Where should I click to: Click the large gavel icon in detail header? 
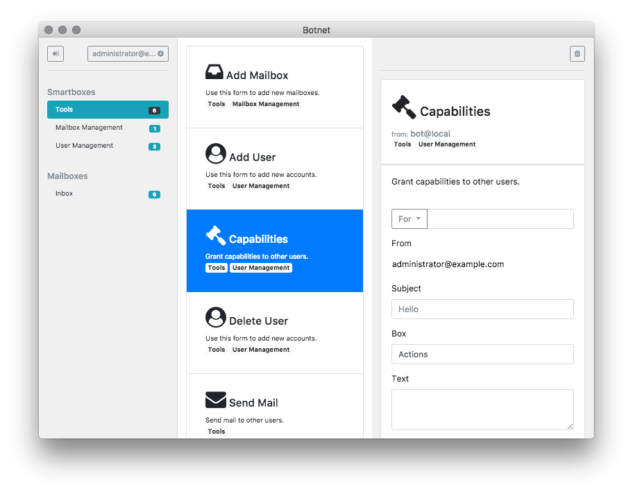(x=404, y=107)
